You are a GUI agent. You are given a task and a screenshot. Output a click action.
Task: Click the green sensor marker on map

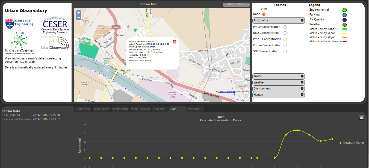point(135,30)
